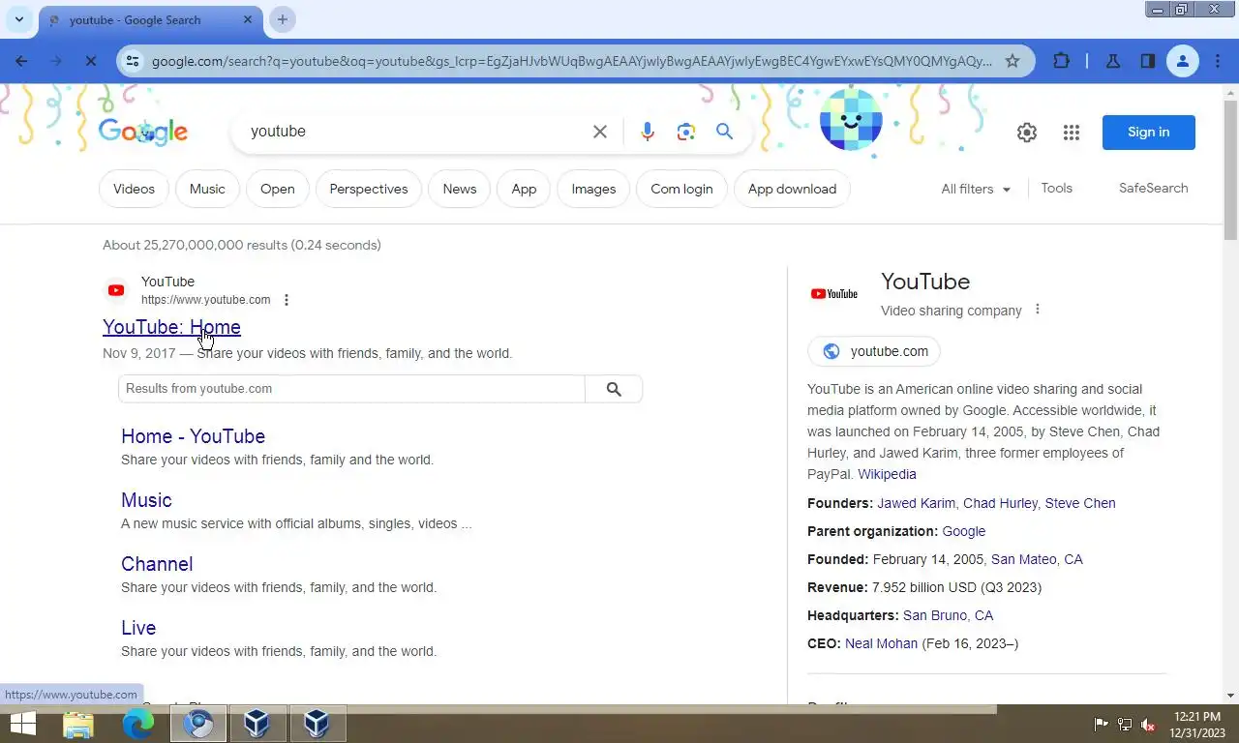
Task: Expand the All filters dropdown
Action: click(x=976, y=189)
